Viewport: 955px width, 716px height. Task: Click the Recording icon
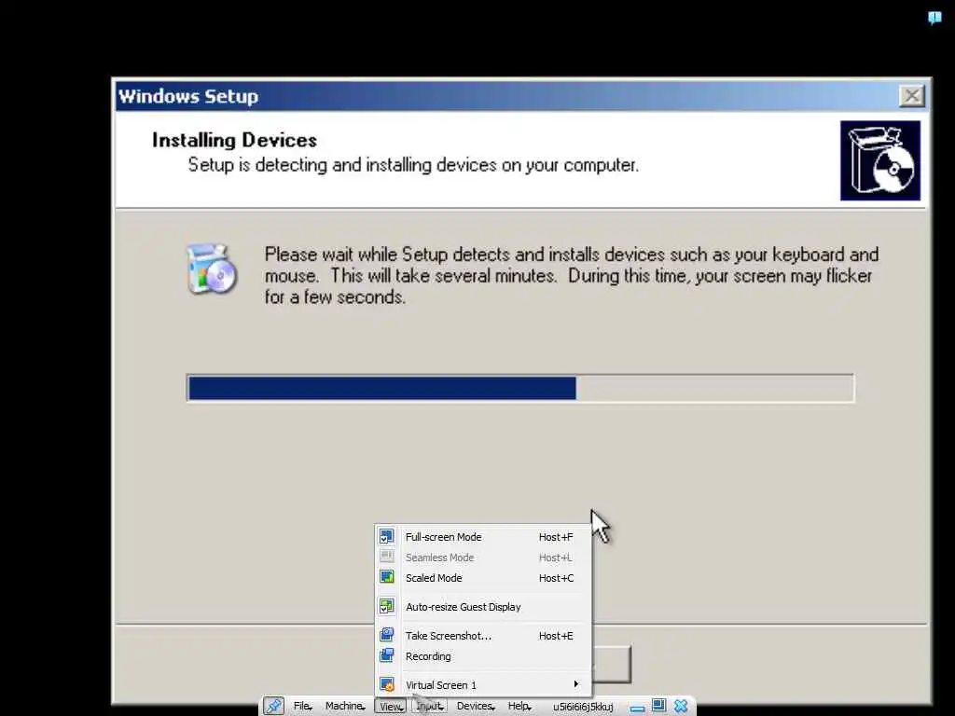387,655
